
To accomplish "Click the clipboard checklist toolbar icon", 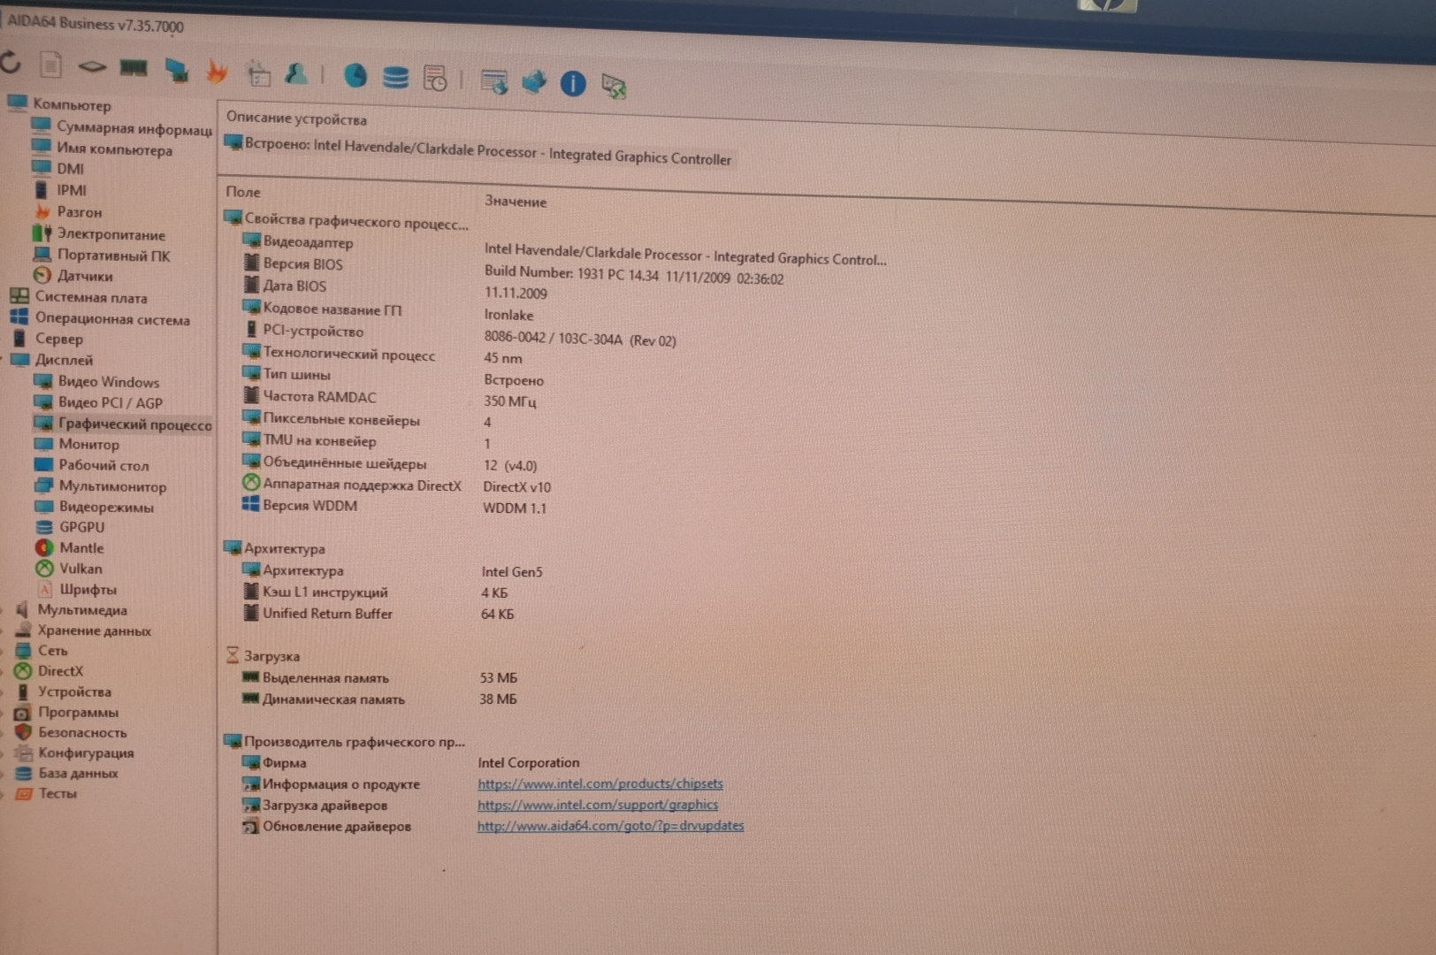I will pyautogui.click(x=258, y=73).
